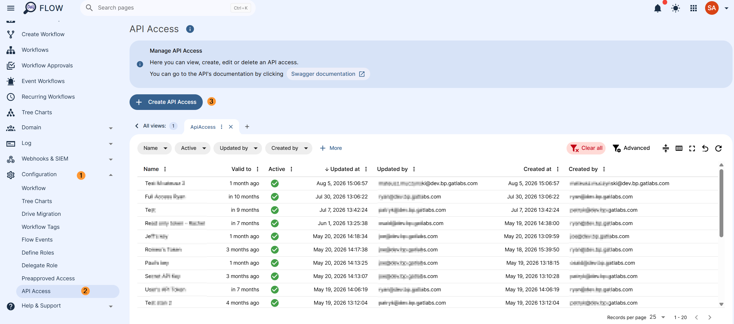The image size is (734, 324).
Task: Toggle light/dark theme sun icon
Action: click(676, 8)
